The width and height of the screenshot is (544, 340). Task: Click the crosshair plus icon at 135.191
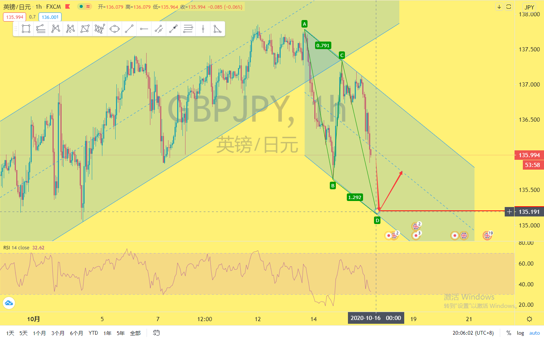tap(509, 212)
